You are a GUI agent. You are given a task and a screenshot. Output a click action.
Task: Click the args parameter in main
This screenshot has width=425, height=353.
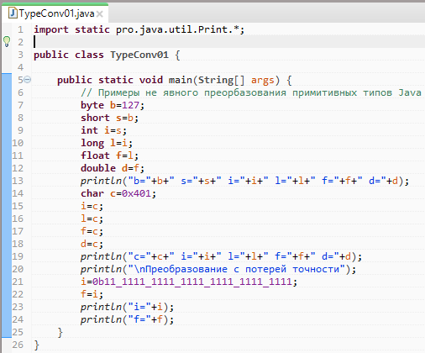pos(262,81)
